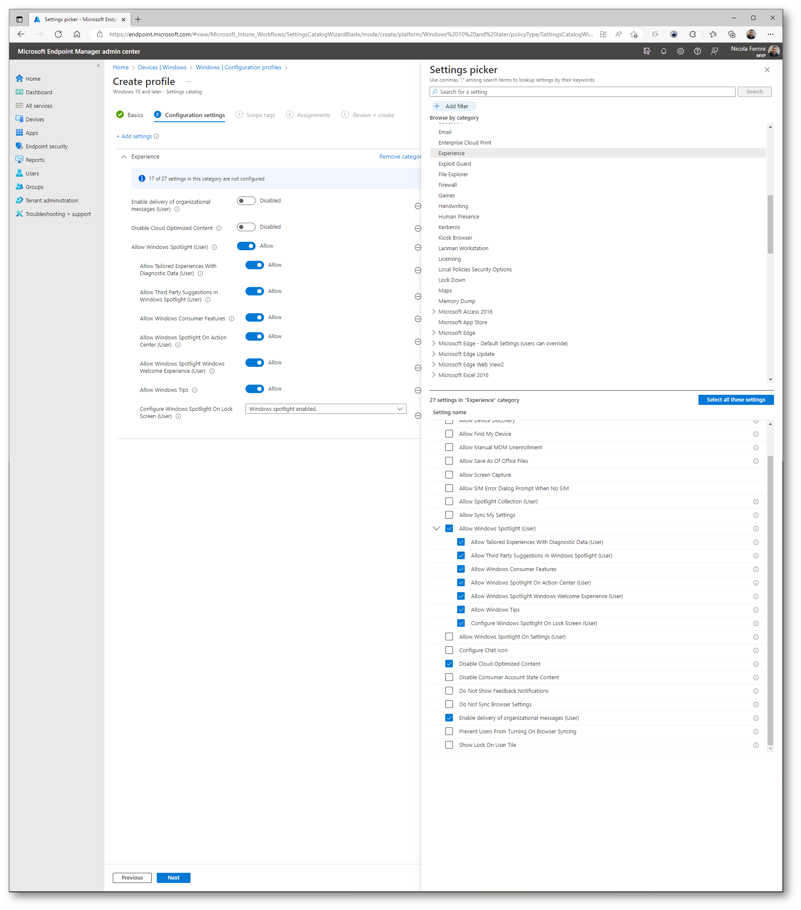The image size is (801, 910).
Task: Go to the Basics step tab
Action: [x=130, y=115]
